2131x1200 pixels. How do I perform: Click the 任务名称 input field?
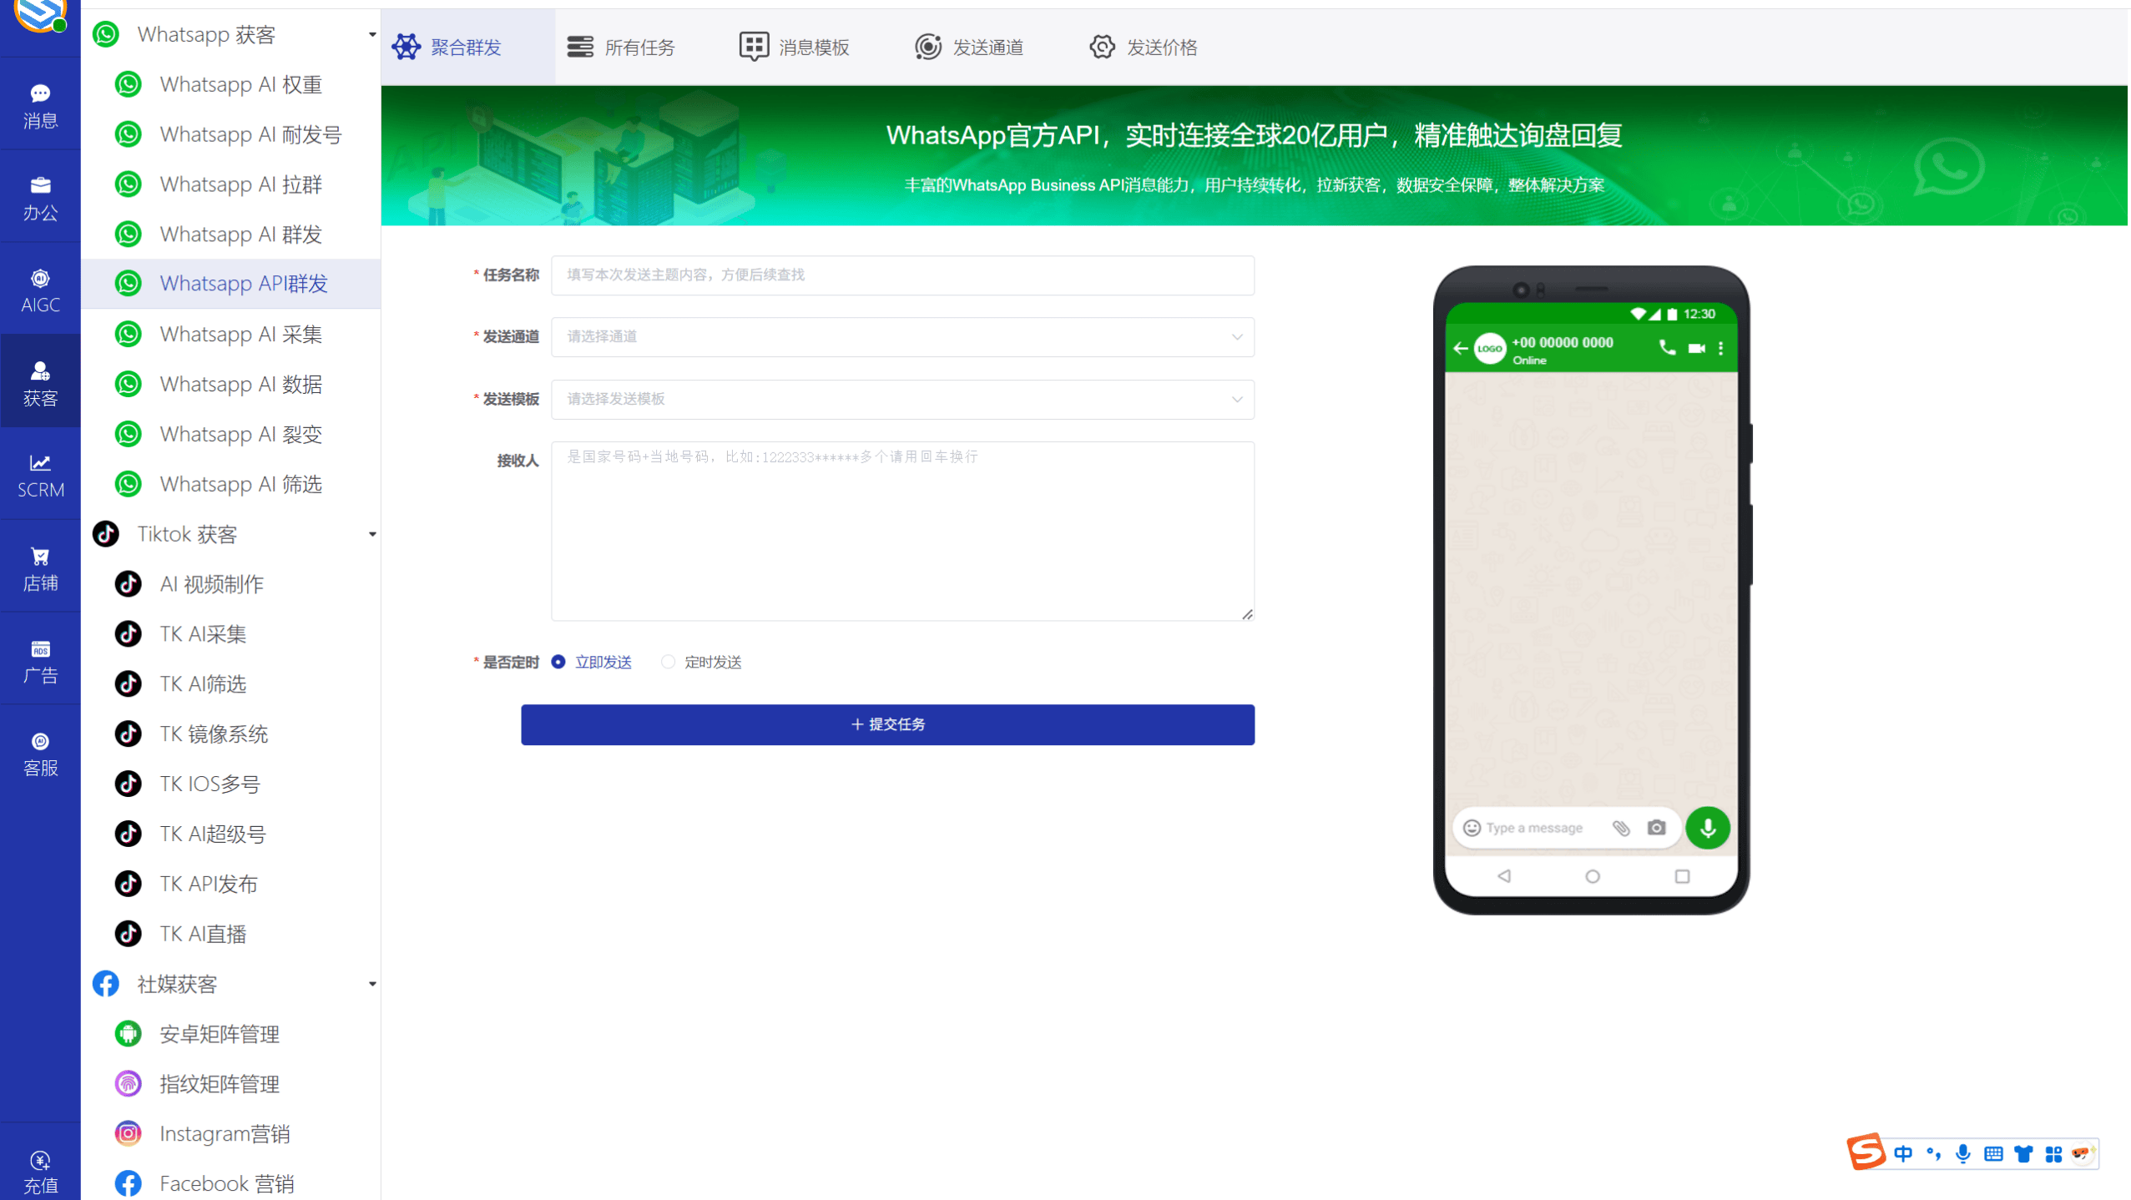902,275
